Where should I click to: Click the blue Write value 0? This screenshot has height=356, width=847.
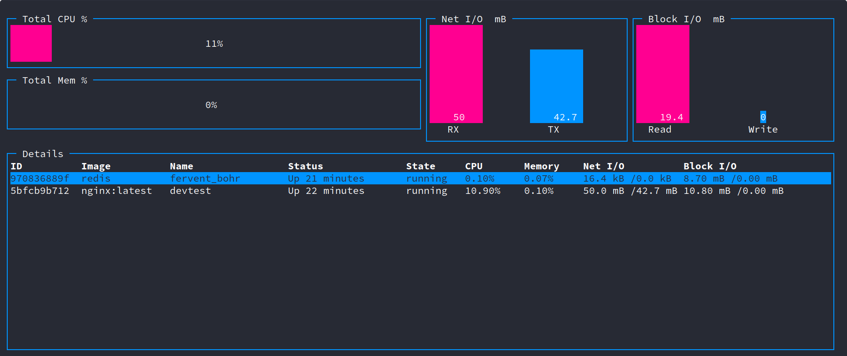point(763,117)
